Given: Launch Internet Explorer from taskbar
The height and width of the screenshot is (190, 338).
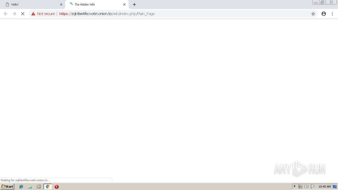Looking at the screenshot, I should [x=21, y=187].
